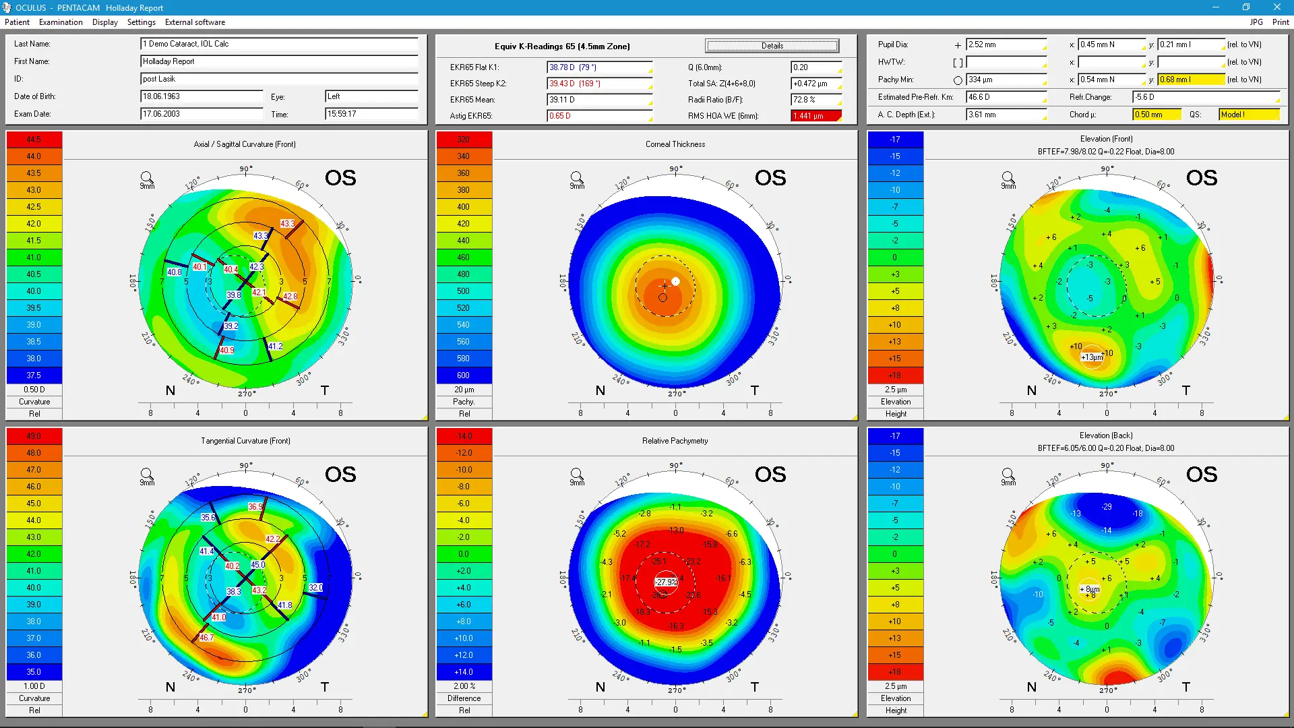Click the Last Name input field

pyautogui.click(x=279, y=44)
